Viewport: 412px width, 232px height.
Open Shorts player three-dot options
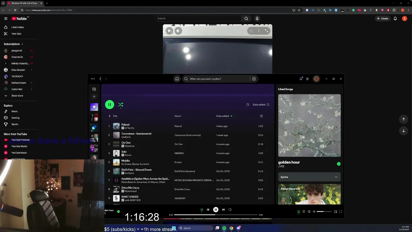[x=259, y=31]
